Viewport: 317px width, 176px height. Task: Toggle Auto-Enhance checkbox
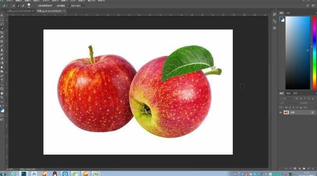click(x=54, y=6)
